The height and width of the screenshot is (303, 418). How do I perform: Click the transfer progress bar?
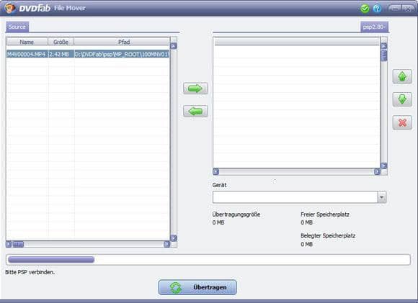coord(208,260)
